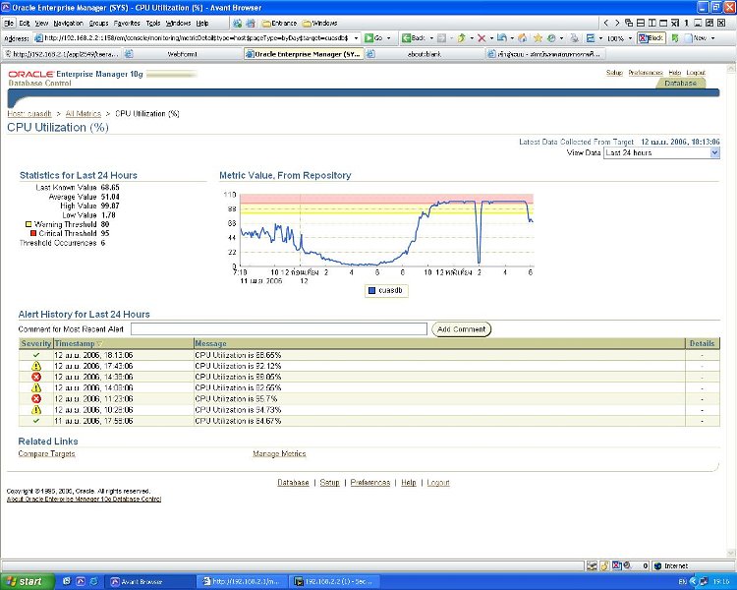The width and height of the screenshot is (737, 590).
Task: Click the green Go arrow icon
Action: point(368,38)
